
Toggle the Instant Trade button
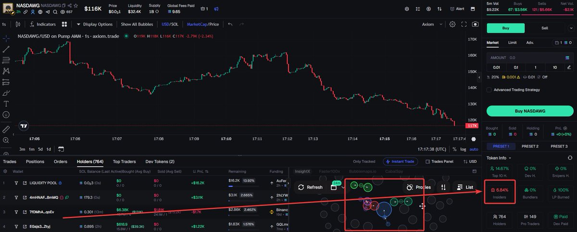point(400,162)
